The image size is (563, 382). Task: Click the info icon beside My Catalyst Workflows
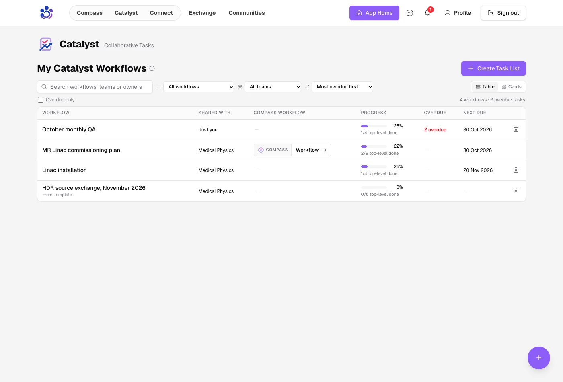pyautogui.click(x=152, y=68)
